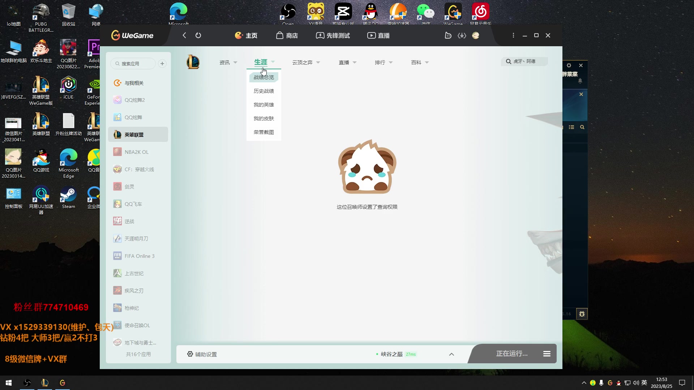Viewport: 694px width, 390px height.
Task: Choose 战绩总览 from the menu
Action: [x=264, y=77]
